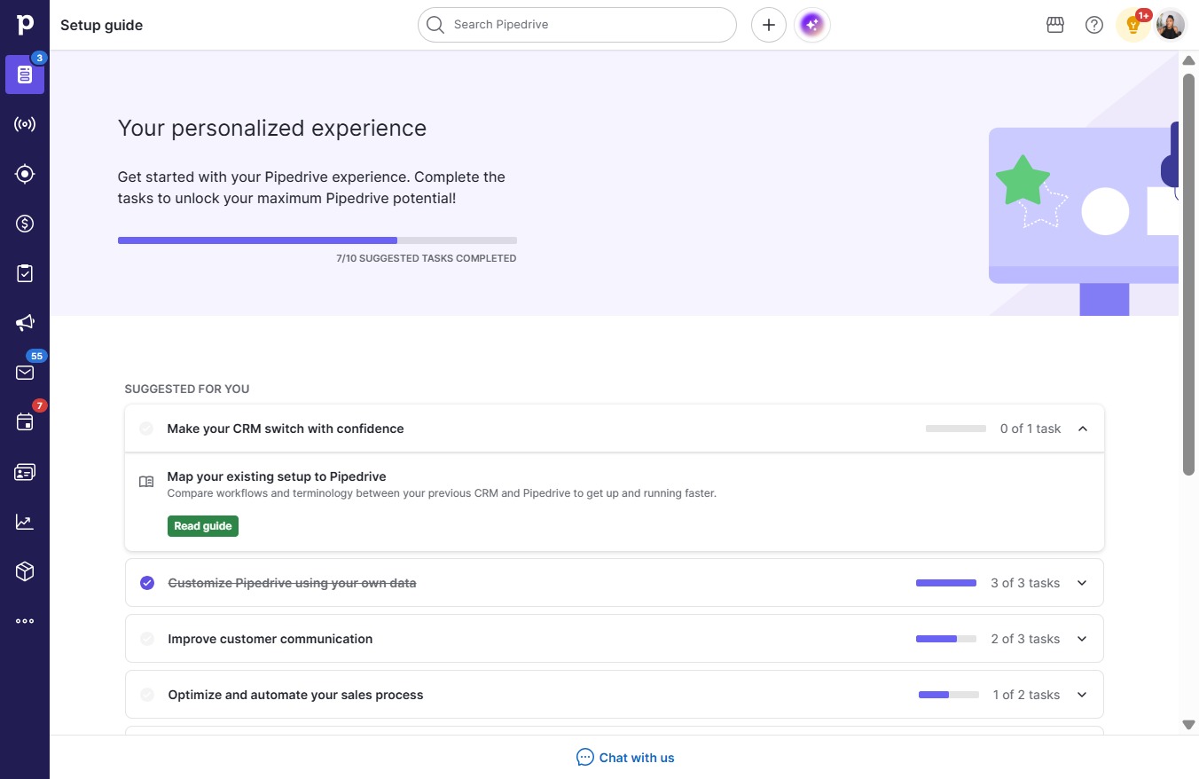Open Deals dollar-sign icon in sidebar
1199x779 pixels.
tap(25, 224)
